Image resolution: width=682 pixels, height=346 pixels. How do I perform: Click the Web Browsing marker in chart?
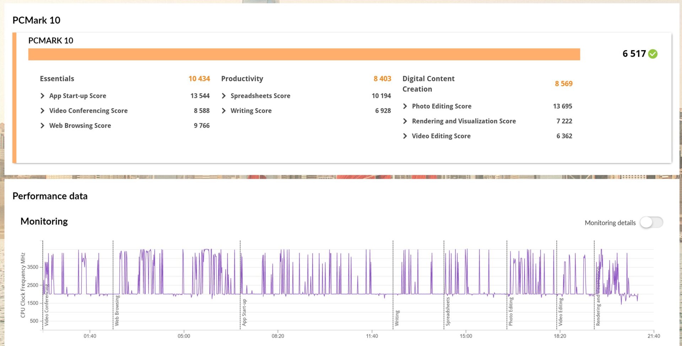(117, 311)
